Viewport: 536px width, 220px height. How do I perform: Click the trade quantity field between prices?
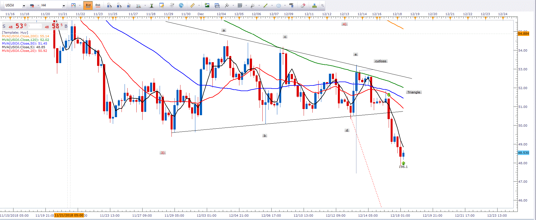[x=35, y=26]
